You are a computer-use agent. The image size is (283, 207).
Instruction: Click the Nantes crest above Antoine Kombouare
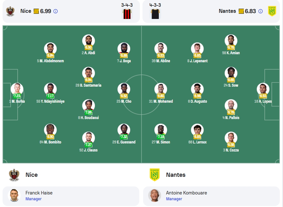click(x=155, y=175)
